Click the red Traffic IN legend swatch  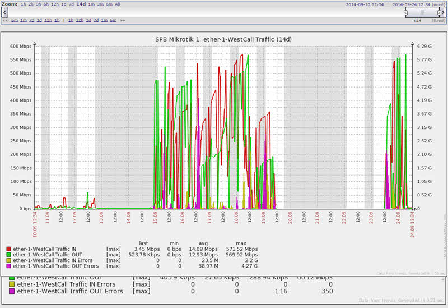[x=9, y=249]
